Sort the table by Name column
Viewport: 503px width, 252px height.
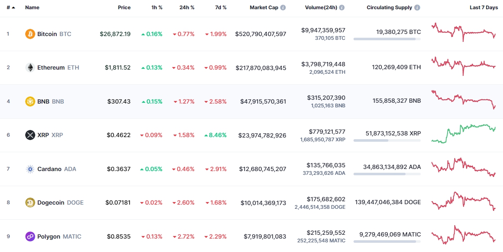[x=32, y=8]
